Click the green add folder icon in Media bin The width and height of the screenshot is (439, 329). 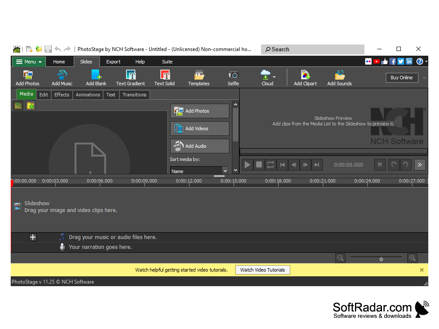point(30,106)
